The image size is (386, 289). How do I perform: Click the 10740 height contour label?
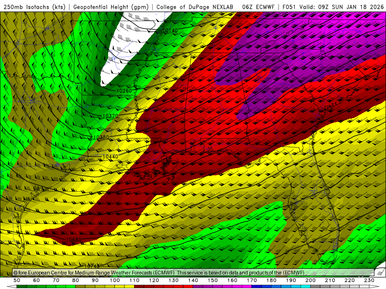tap(92, 266)
